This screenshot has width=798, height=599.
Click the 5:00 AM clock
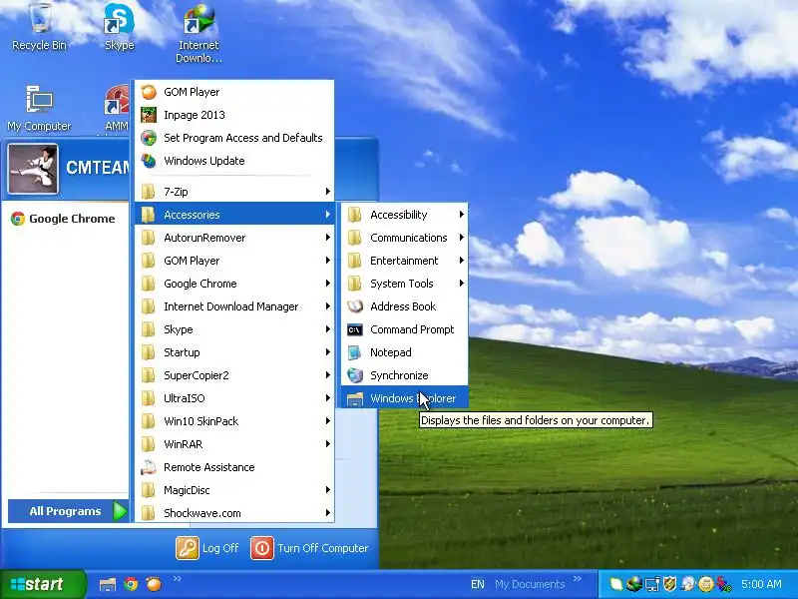pyautogui.click(x=761, y=584)
